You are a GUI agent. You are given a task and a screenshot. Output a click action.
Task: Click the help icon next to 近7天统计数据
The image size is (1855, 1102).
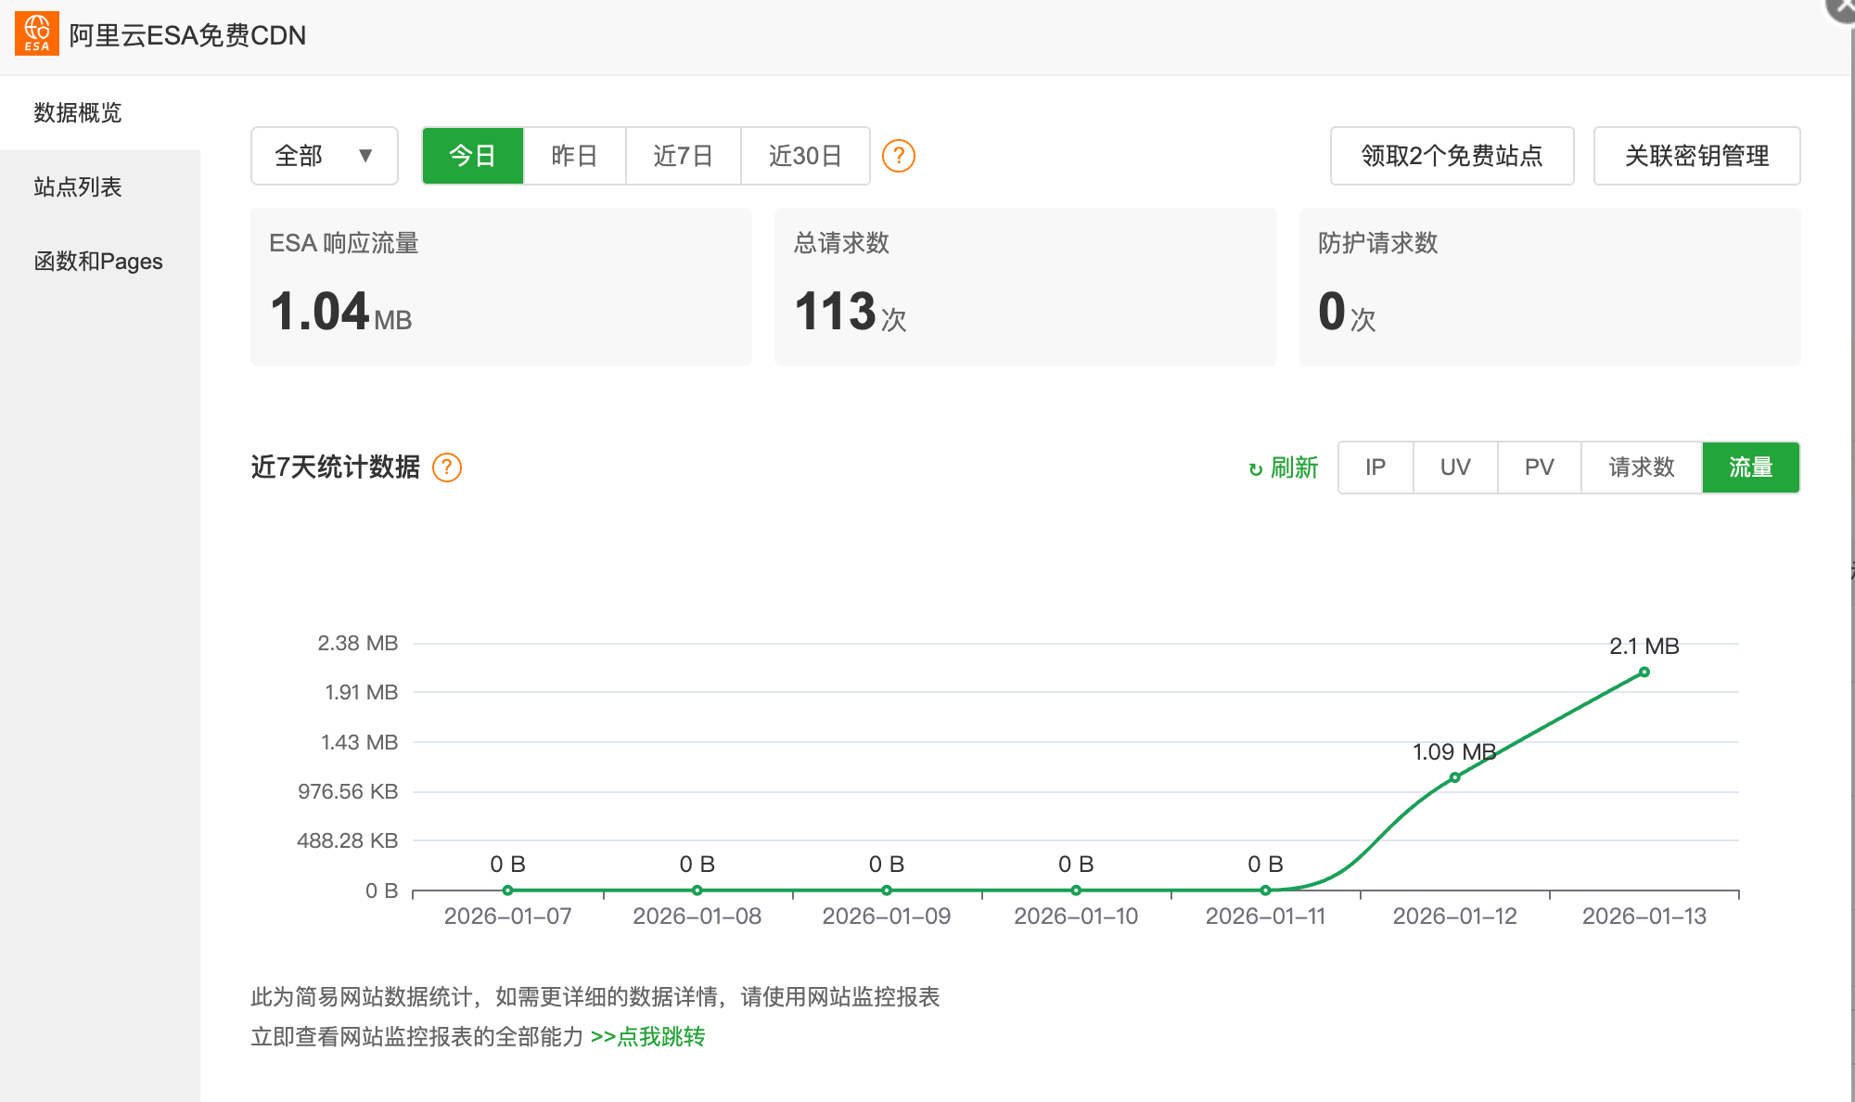coord(447,468)
